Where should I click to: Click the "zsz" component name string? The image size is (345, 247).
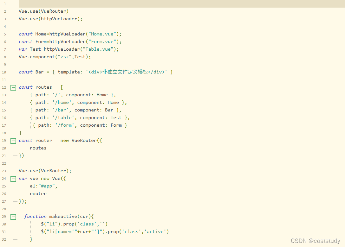click(x=65, y=57)
